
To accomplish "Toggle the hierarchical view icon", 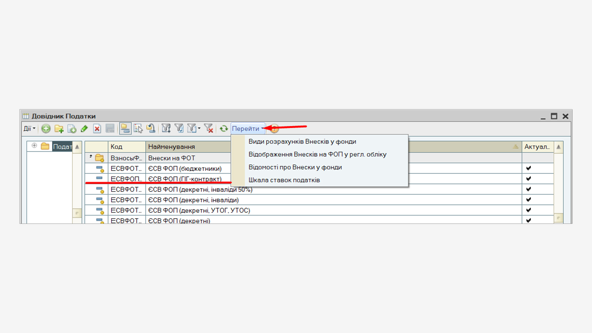I will click(x=125, y=129).
